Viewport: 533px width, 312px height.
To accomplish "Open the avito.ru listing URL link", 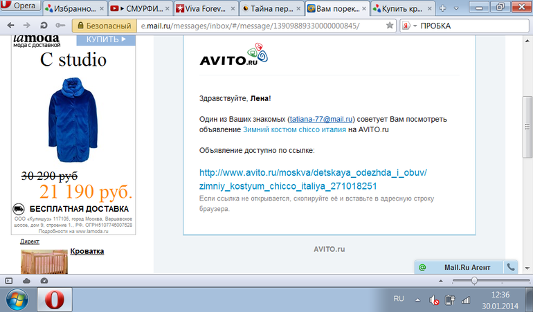I will (x=313, y=179).
